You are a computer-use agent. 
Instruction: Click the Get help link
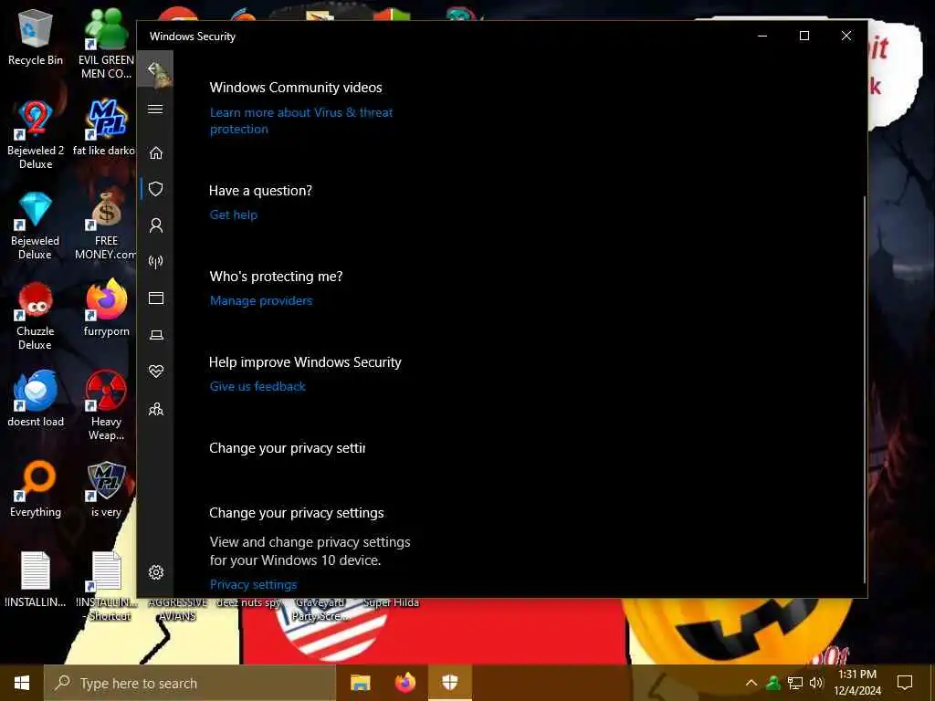233,215
